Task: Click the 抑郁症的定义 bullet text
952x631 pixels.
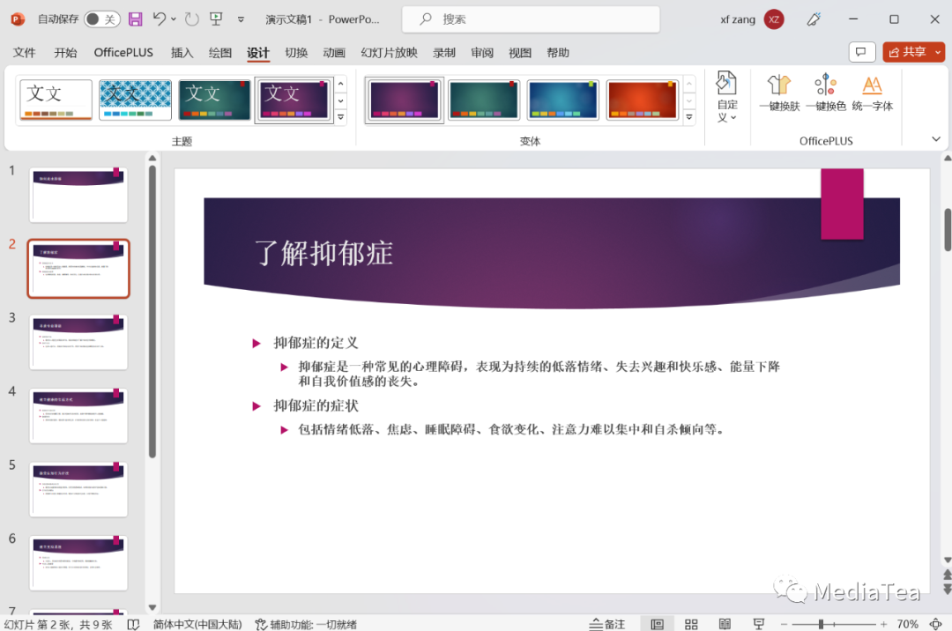Action: [x=316, y=343]
